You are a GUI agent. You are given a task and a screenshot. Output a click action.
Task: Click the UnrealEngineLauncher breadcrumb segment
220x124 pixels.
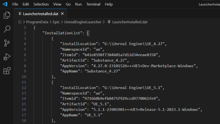click(x=83, y=22)
